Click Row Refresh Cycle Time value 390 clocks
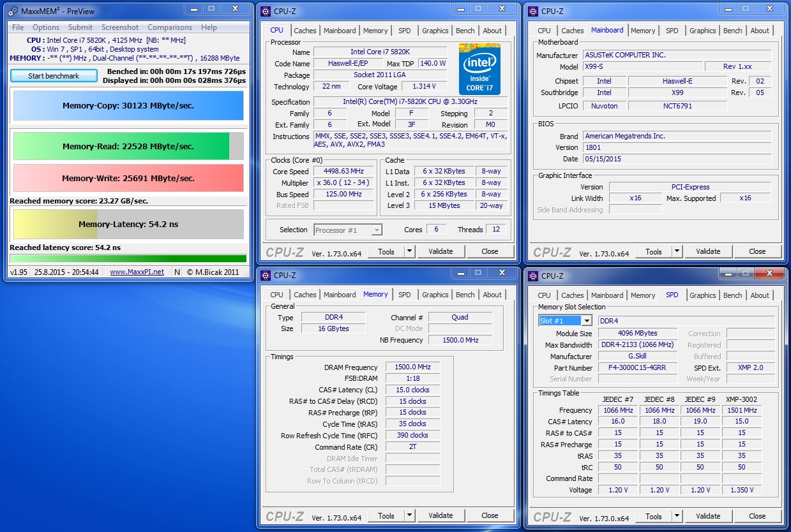This screenshot has height=532, width=791. [x=412, y=435]
